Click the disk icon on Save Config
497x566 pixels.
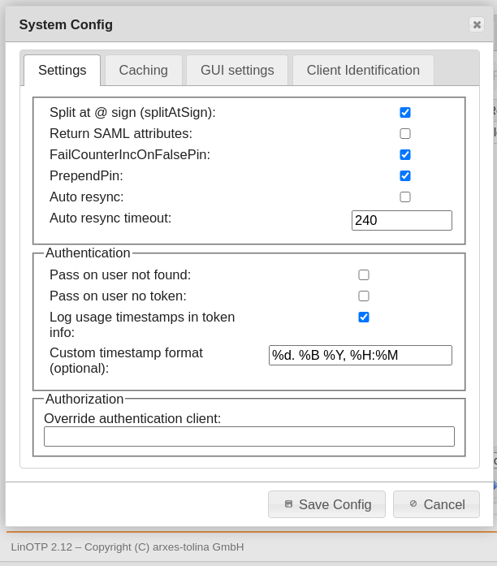coord(288,504)
